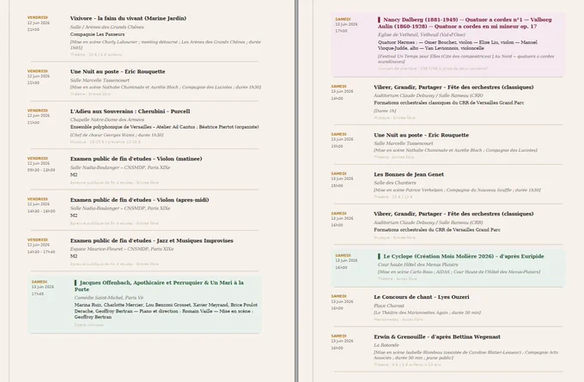Click the Offenbach cast list starting "Marina Ruiz"
The image size is (584, 382).
click(166, 311)
